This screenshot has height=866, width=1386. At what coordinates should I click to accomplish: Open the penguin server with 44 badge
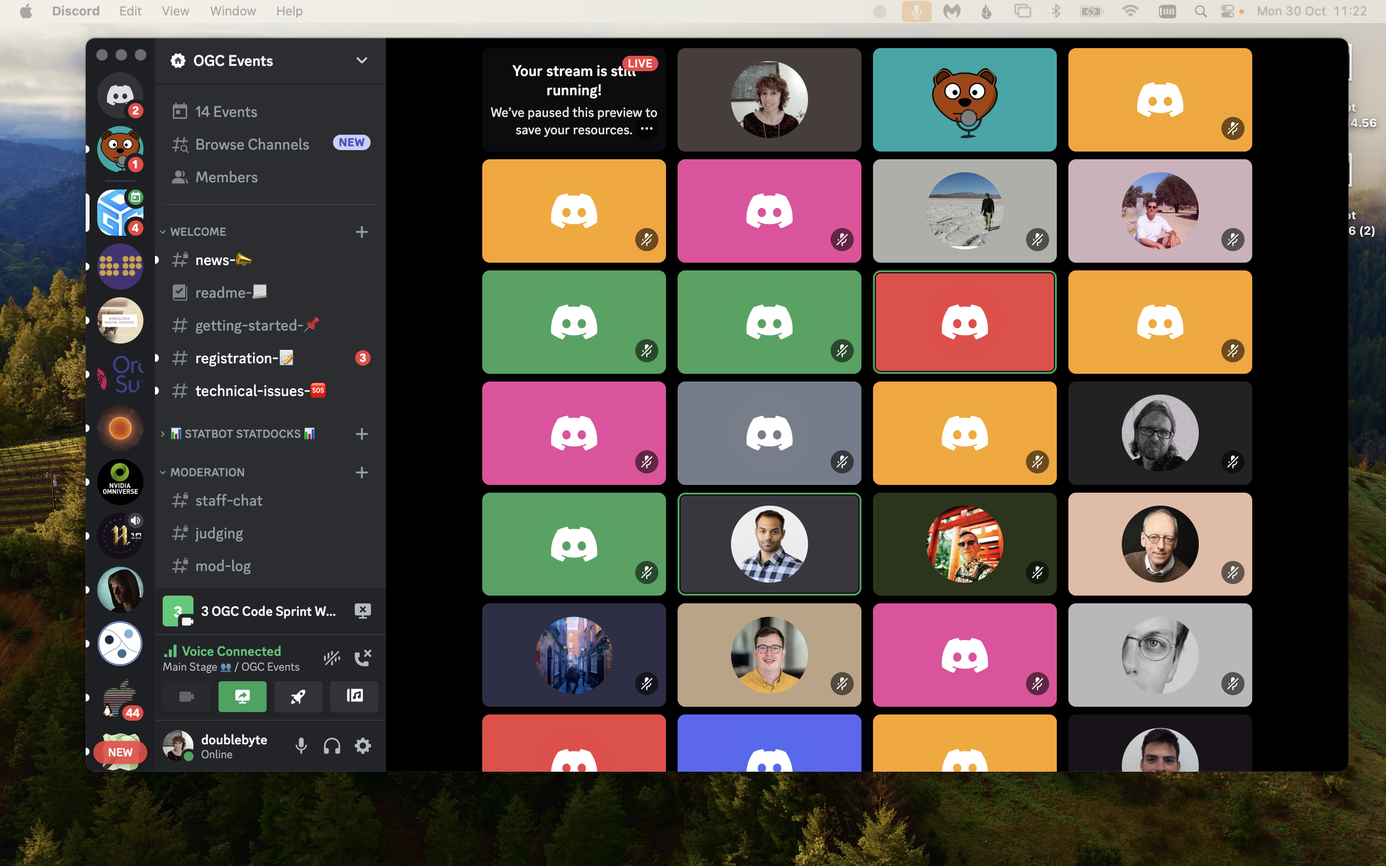120,698
